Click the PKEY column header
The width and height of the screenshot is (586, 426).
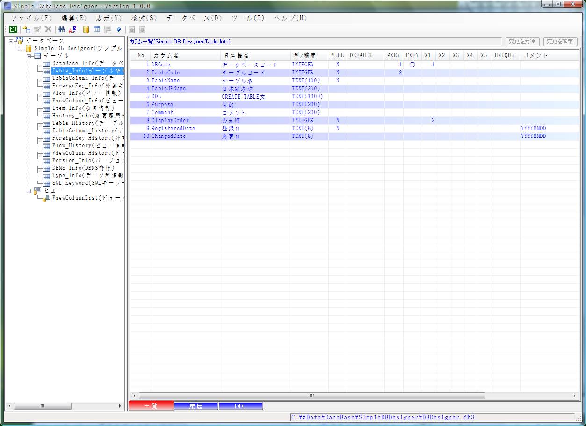[393, 55]
